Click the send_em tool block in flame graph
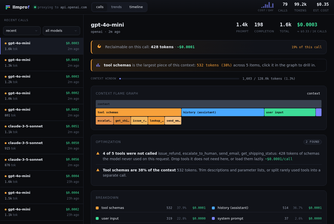Image resolution: width=334 pixels, height=224 pixels. pyautogui.click(x=173, y=121)
